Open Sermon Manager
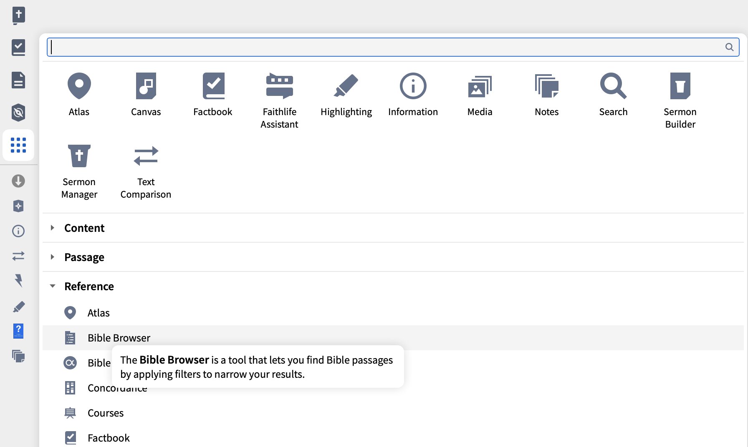 [79, 171]
